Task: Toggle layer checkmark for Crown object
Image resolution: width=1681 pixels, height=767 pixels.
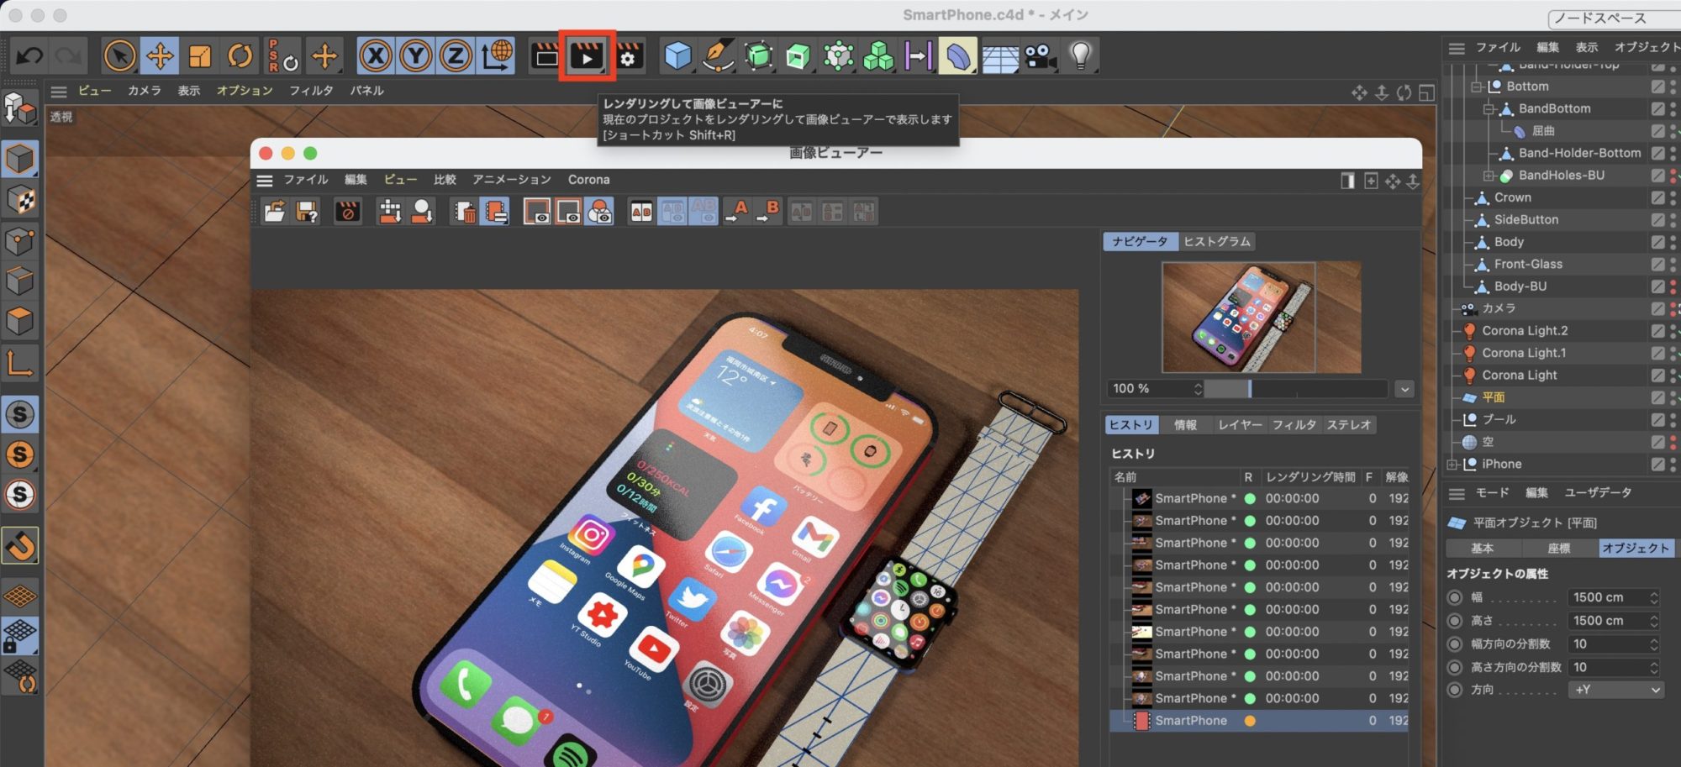Action: [x=1657, y=197]
